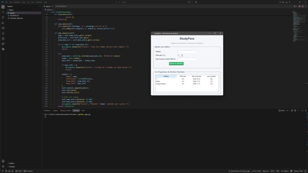Screen dimensions: 308x173
Task: Click the Live Share status bar item
Action: pyautogui.click(x=28, y=171)
